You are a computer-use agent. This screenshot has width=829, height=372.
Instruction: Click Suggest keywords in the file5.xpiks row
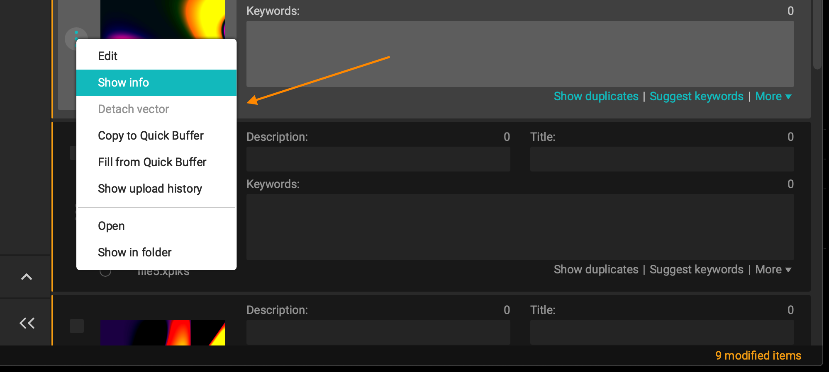[x=696, y=270]
